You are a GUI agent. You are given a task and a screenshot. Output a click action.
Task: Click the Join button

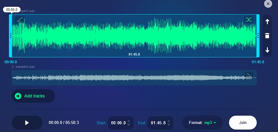click(243, 123)
